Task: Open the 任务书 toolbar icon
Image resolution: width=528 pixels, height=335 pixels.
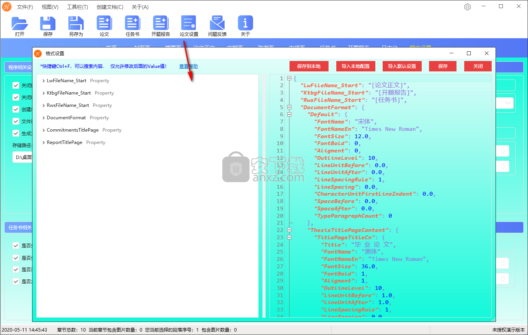Action: click(x=133, y=23)
